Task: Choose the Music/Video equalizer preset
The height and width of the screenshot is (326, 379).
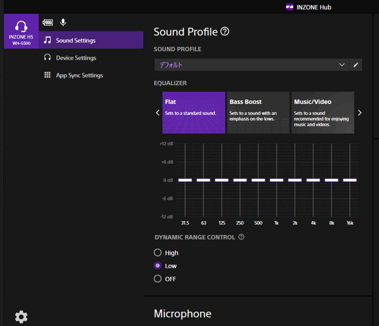Action: 322,113
